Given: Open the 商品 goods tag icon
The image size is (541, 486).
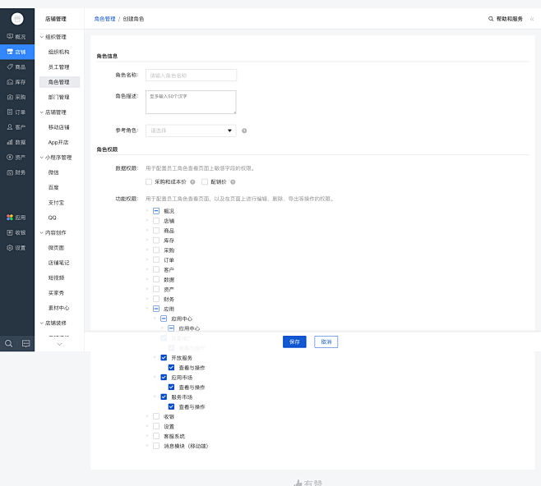Looking at the screenshot, I should click(x=10, y=66).
